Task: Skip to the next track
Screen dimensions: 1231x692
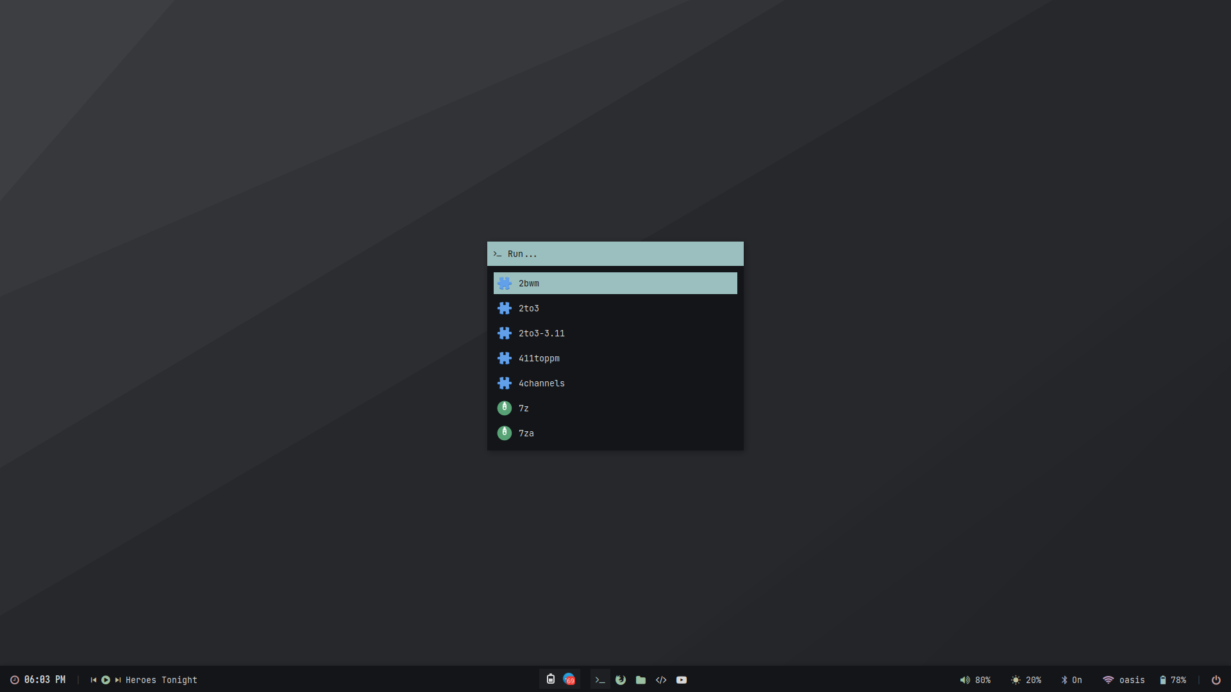Action: pyautogui.click(x=118, y=680)
